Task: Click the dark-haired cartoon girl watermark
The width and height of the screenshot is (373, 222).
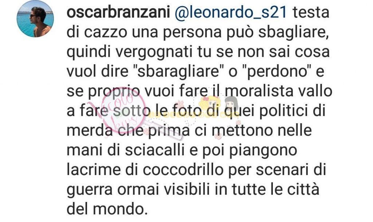Action: coord(231,105)
